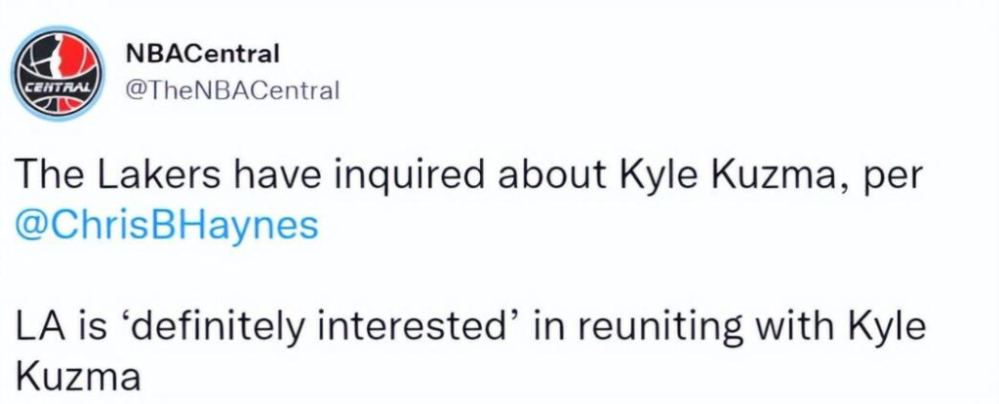Image resolution: width=999 pixels, height=404 pixels.
Task: Open the NBACentral profile avatar
Action: coord(58,73)
